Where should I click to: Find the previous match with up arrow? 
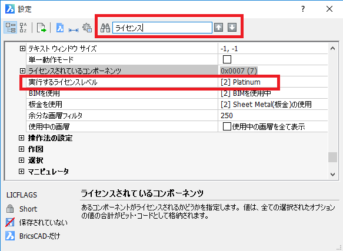[x=218, y=28]
